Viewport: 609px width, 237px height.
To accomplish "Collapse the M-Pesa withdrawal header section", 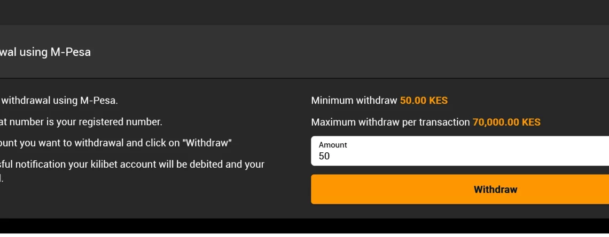I will click(304, 52).
